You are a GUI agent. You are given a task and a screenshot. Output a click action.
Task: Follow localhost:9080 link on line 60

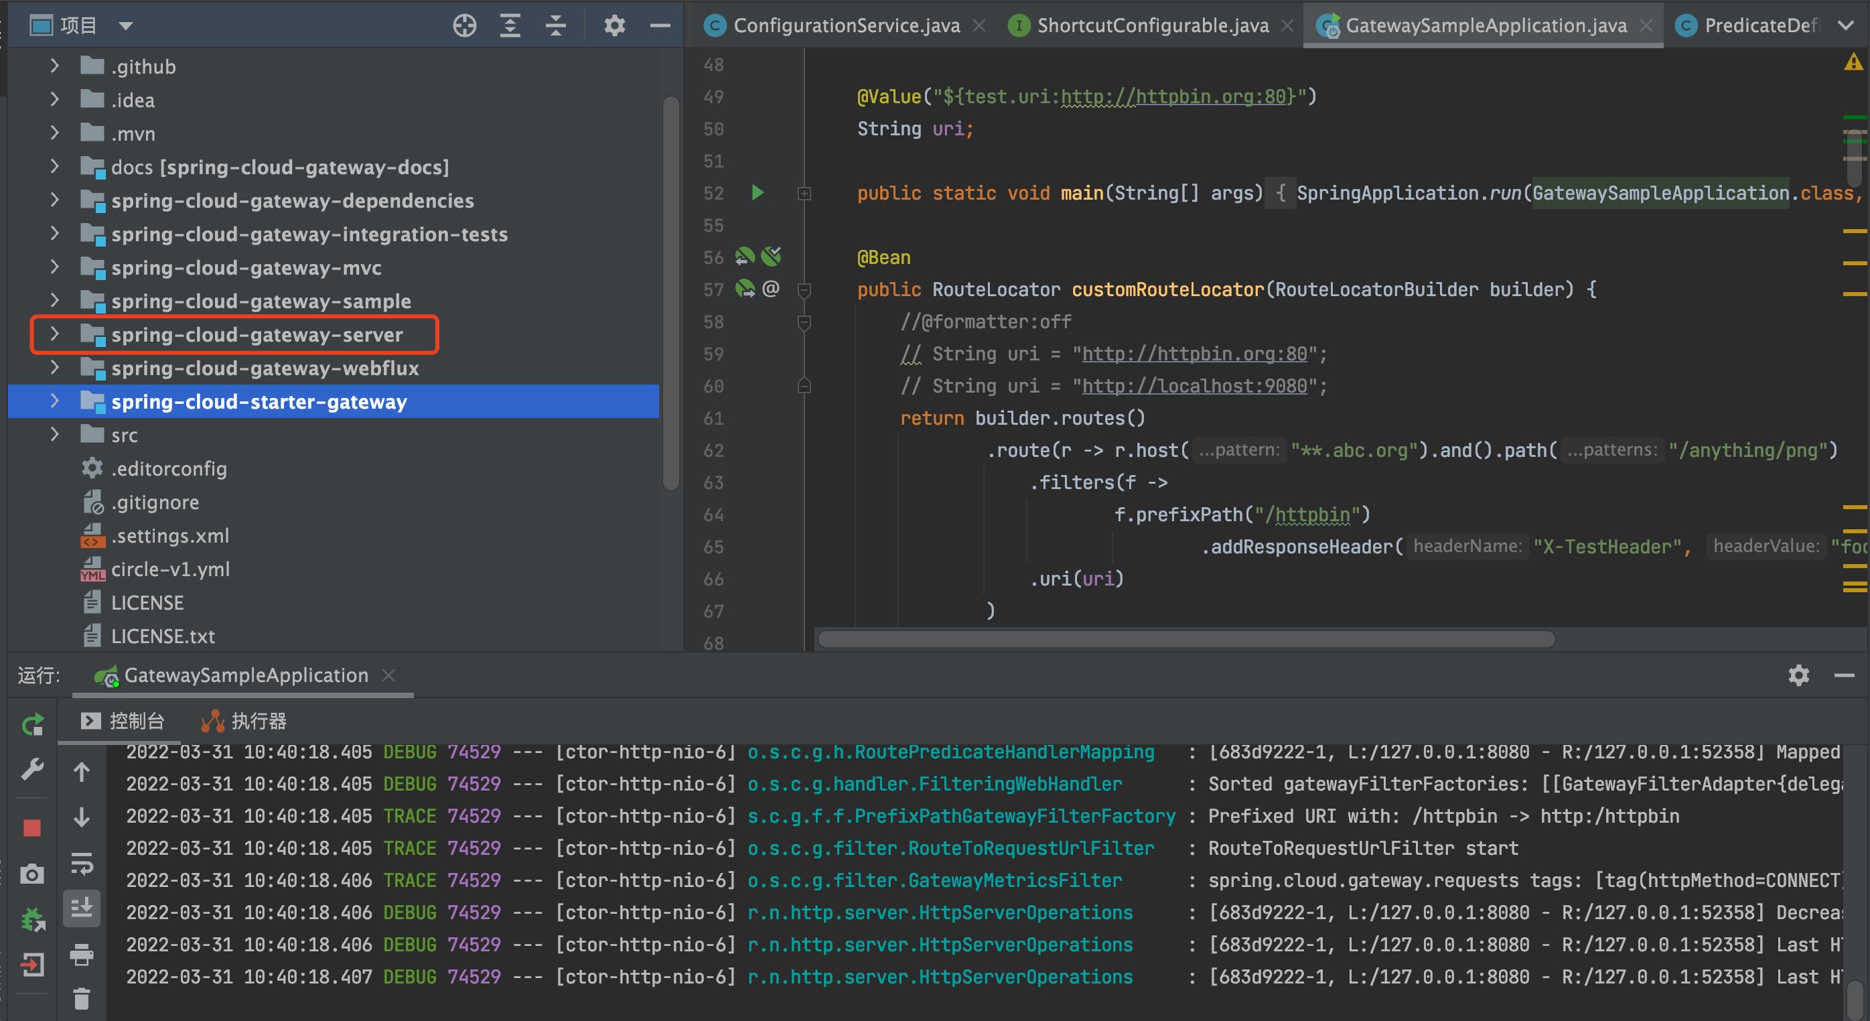pos(1194,386)
